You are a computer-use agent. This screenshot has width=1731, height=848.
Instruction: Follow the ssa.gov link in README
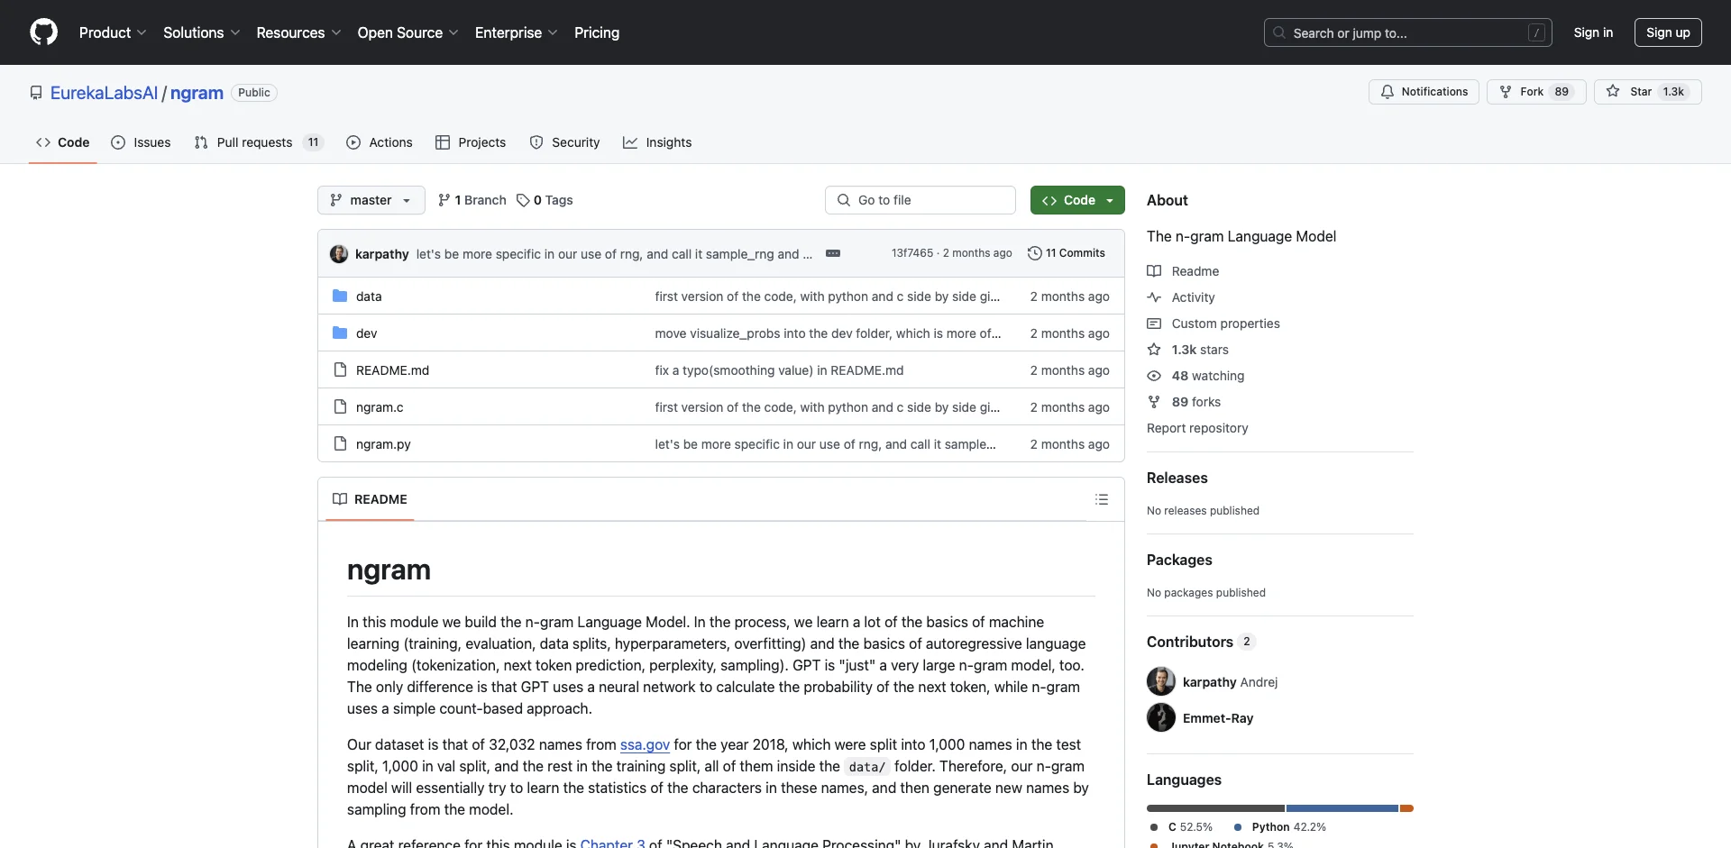[x=645, y=744]
